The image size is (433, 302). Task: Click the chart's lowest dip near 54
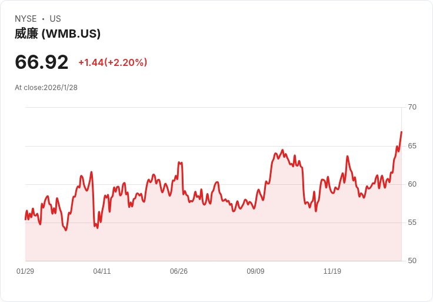66,230
